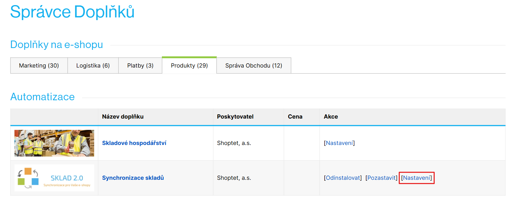Click the Cena column header
Viewport: 516px width, 202px height.
295,117
